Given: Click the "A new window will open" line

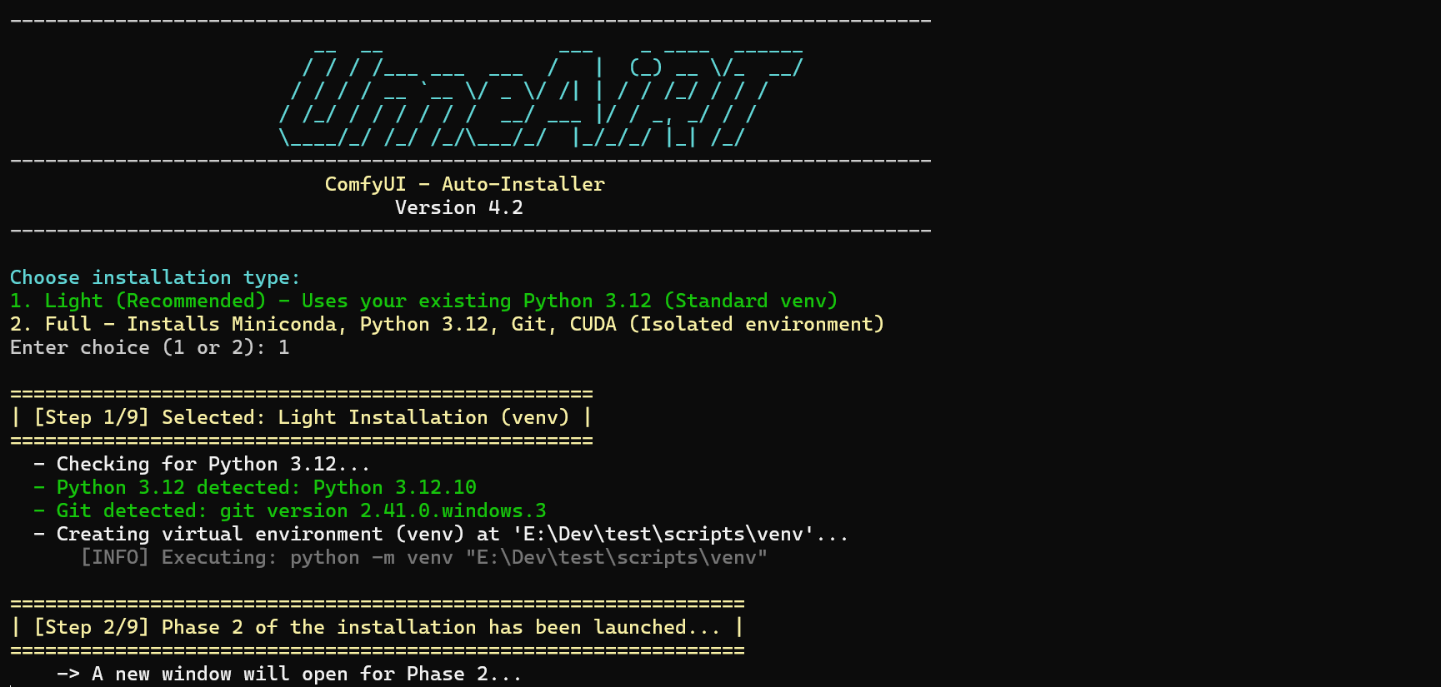Looking at the screenshot, I should 289,674.
